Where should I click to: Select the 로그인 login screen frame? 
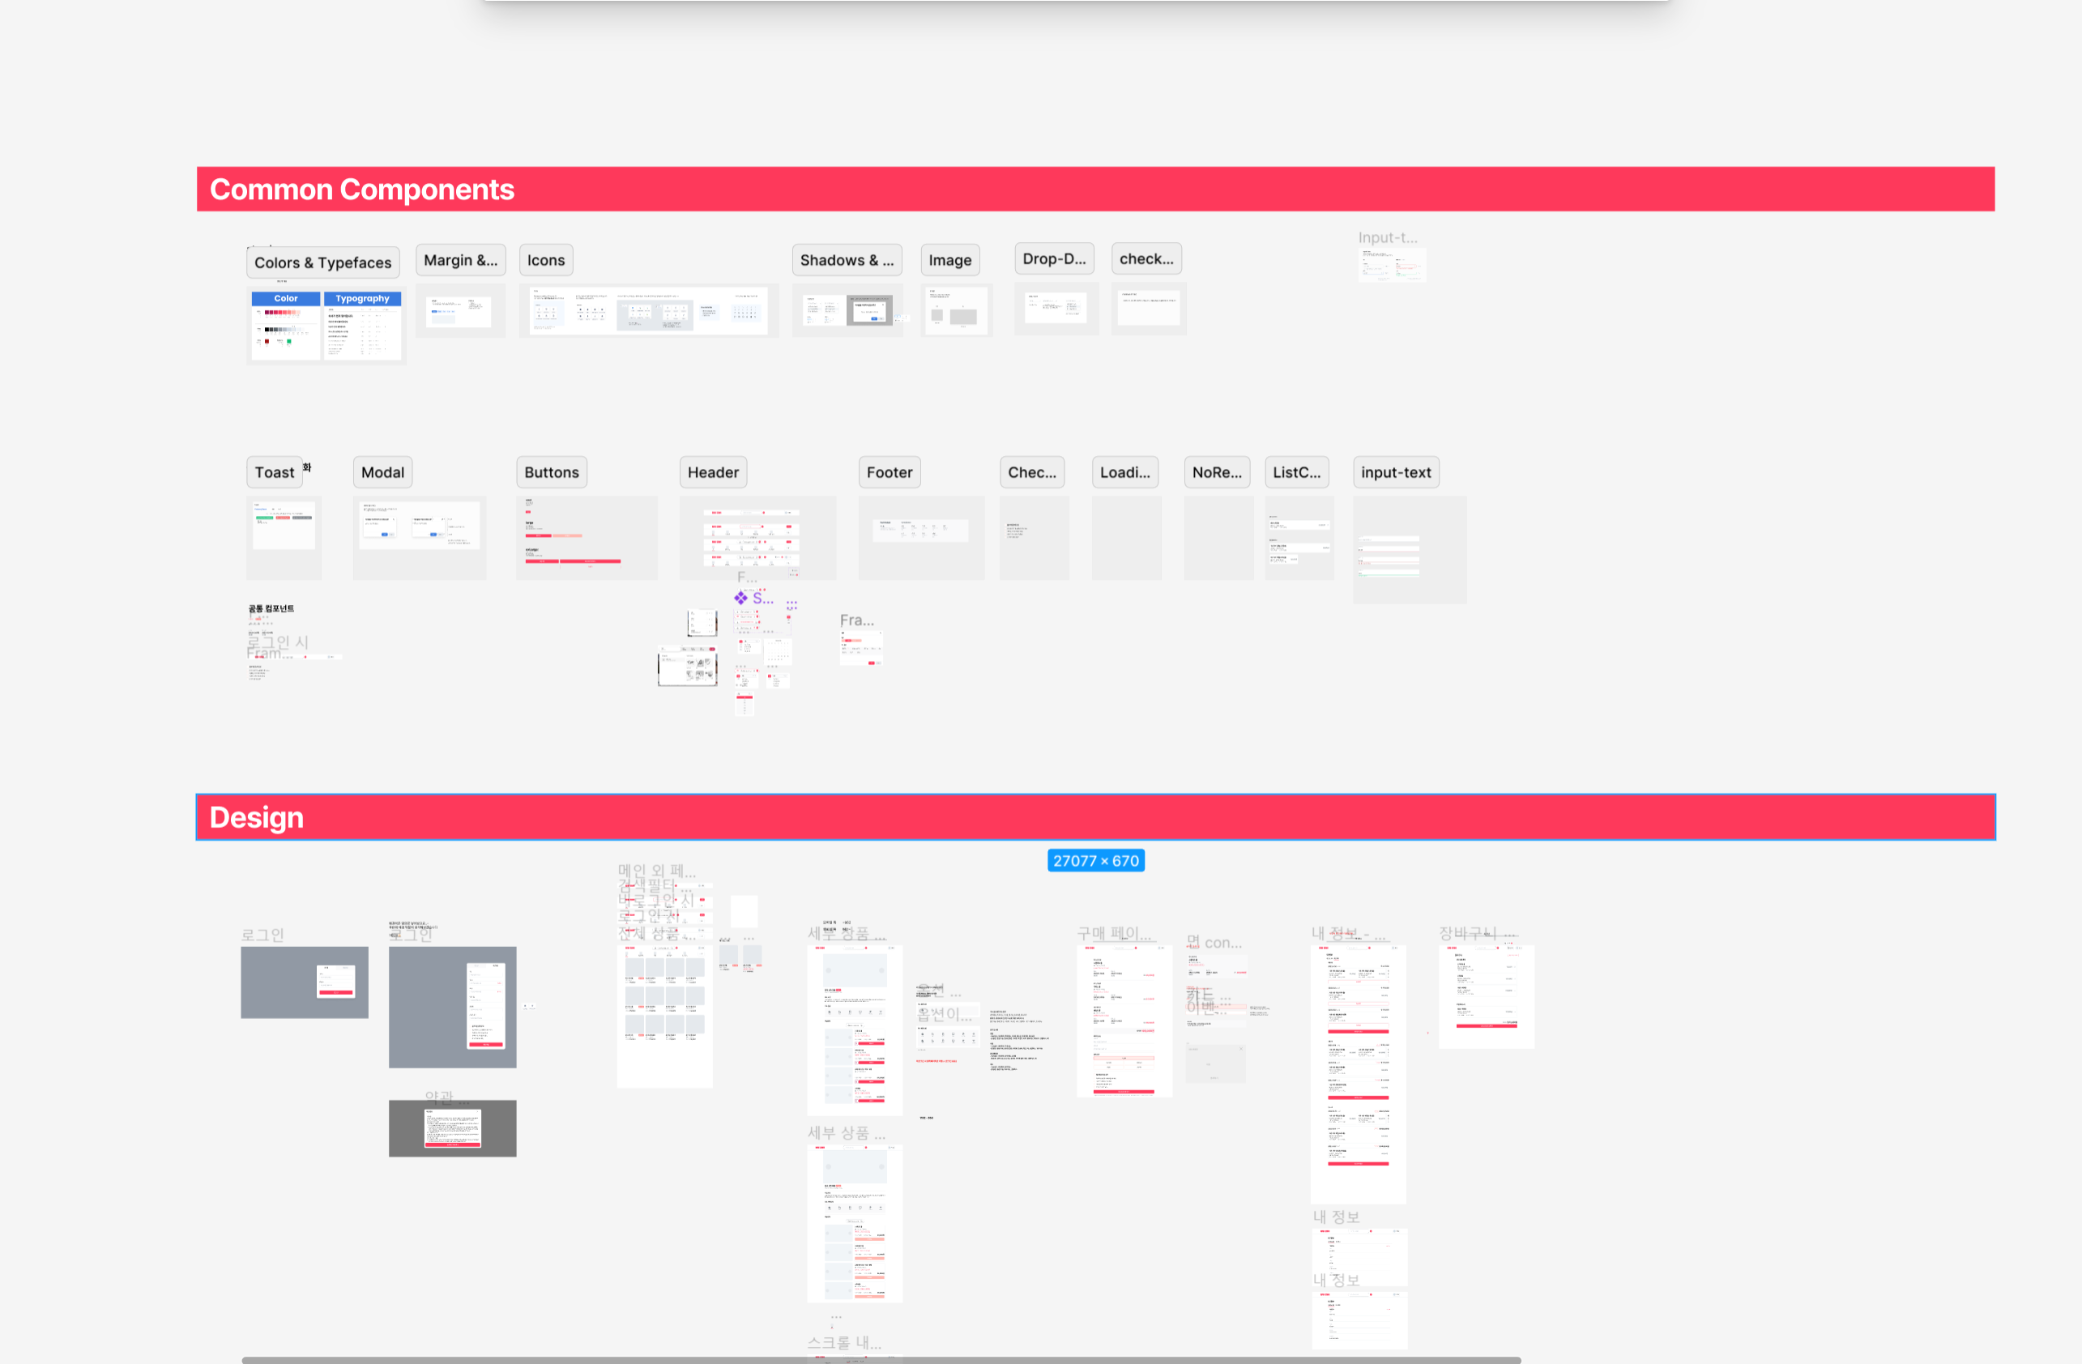304,982
